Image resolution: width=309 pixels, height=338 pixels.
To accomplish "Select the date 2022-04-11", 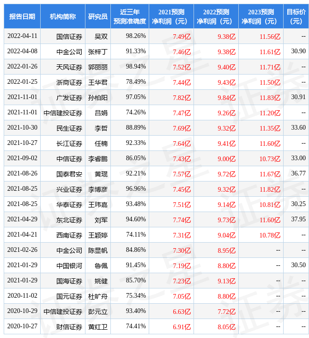I will pos(22,36).
